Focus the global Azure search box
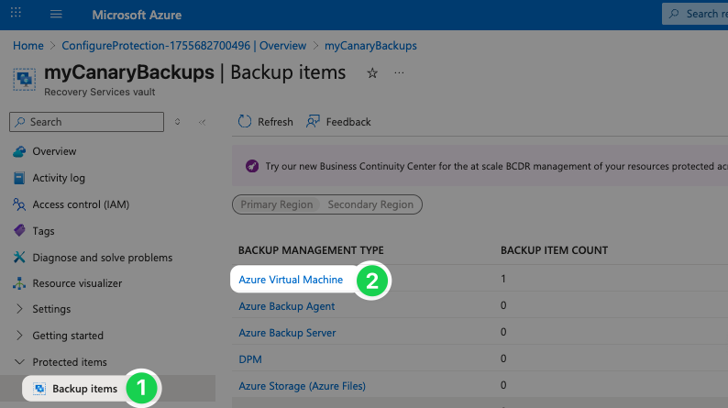This screenshot has height=408, width=728. 695,14
